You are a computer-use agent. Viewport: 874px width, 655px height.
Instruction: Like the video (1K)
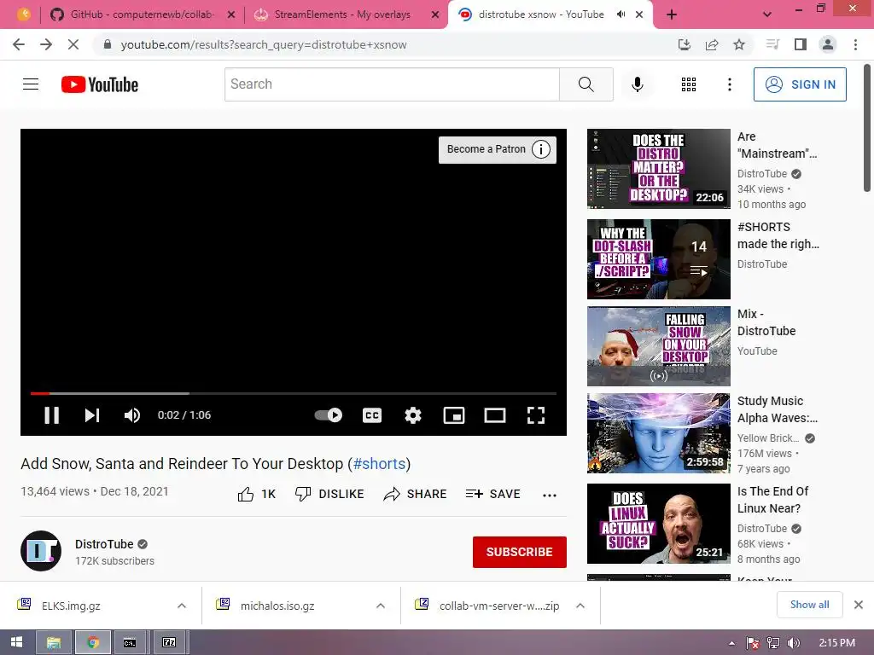[x=257, y=494]
